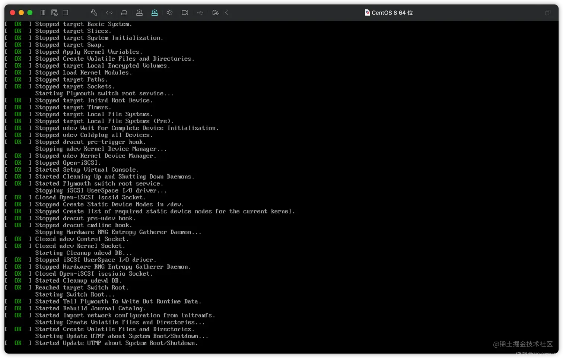Collapse the device icons with the chevron
This screenshot has height=358, width=563.
pos(226,13)
